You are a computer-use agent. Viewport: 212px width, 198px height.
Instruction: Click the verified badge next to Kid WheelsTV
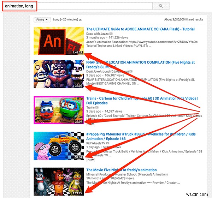[108, 143]
